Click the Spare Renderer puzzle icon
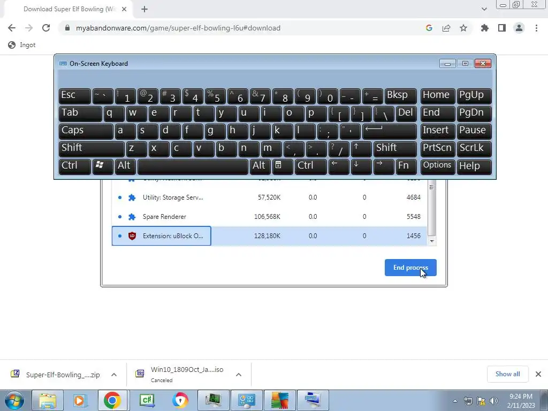Screen dimensions: 548x411 pyautogui.click(x=132, y=217)
